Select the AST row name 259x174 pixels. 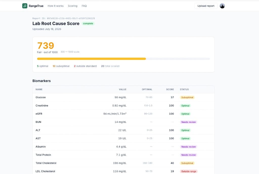point(38,138)
